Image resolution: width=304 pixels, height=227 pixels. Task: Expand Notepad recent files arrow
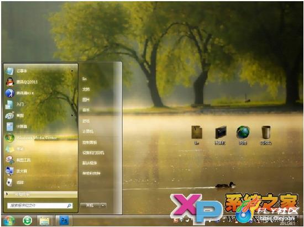(72, 71)
